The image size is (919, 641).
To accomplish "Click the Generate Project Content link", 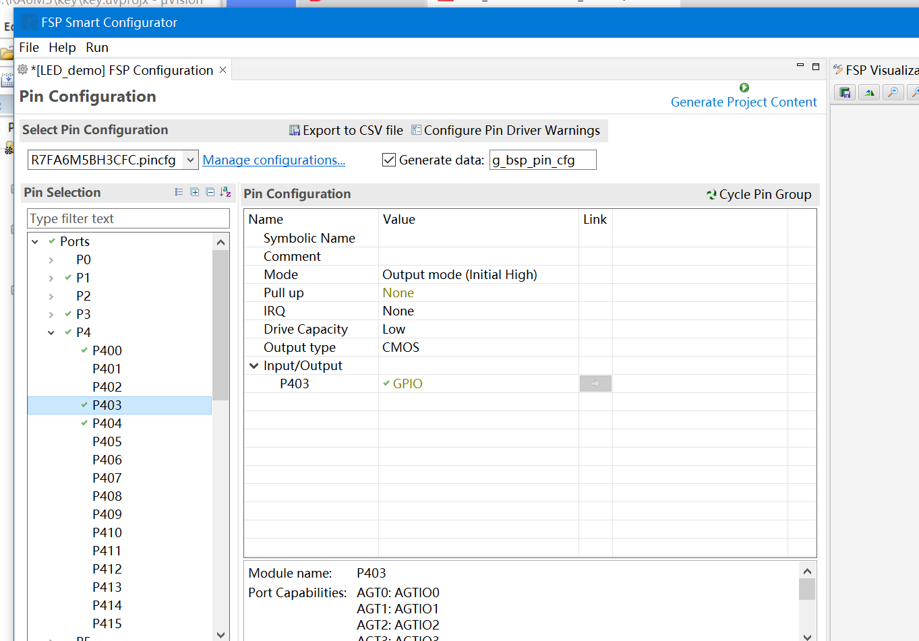I will [744, 102].
